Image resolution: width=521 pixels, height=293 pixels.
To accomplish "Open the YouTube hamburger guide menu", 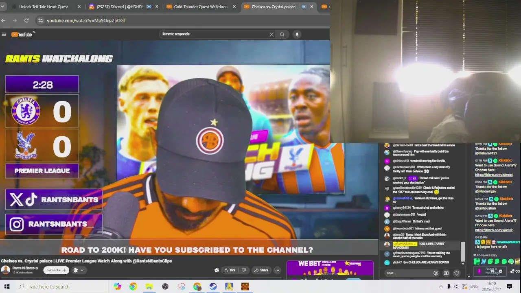I will pos(4,35).
